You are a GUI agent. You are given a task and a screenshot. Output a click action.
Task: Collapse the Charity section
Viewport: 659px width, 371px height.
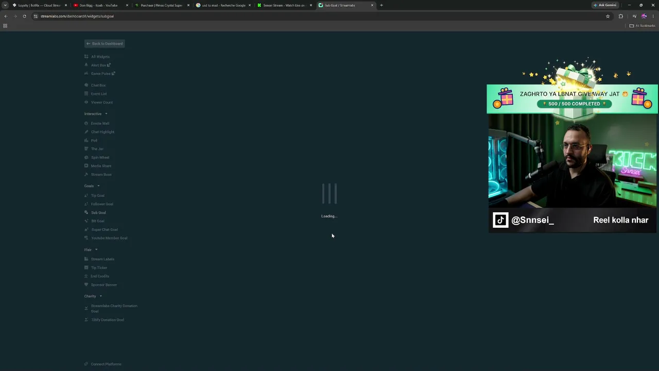[x=100, y=296]
